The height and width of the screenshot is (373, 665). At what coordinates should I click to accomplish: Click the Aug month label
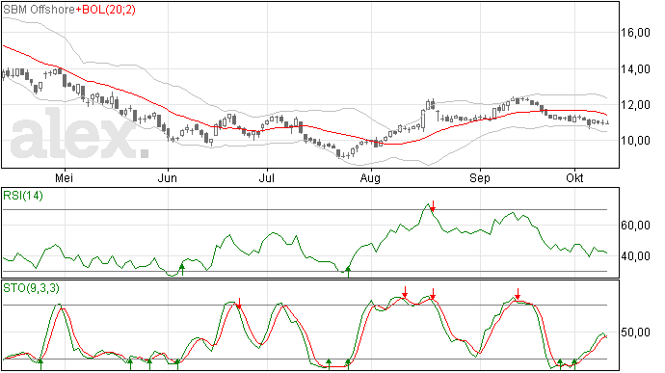point(370,178)
